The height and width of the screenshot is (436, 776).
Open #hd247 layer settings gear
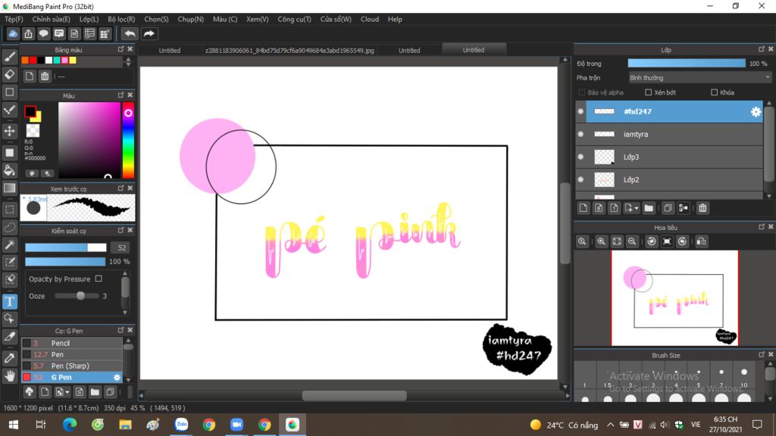[756, 112]
